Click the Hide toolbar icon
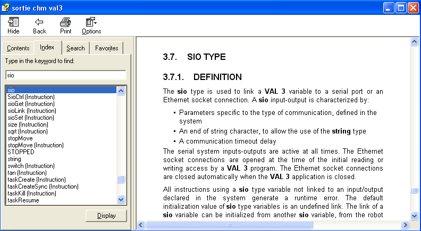The image size is (421, 231). pyautogui.click(x=13, y=26)
